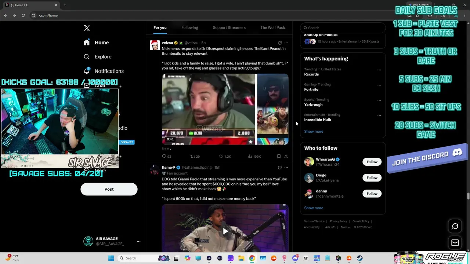The image size is (470, 264).
Task: Open Ads info footer link
Action: pyautogui.click(x=330, y=227)
